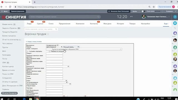Open Windows Start menu

(2, 99)
